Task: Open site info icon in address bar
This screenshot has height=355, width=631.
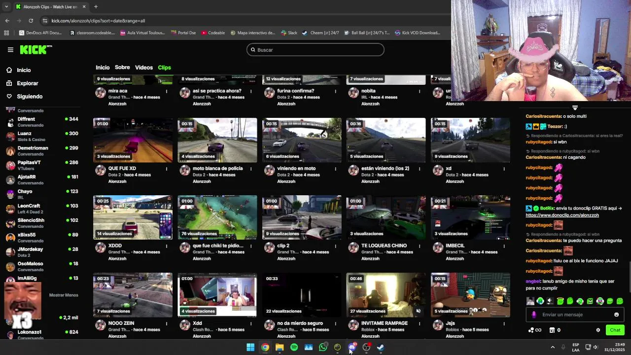Action: (x=45, y=21)
